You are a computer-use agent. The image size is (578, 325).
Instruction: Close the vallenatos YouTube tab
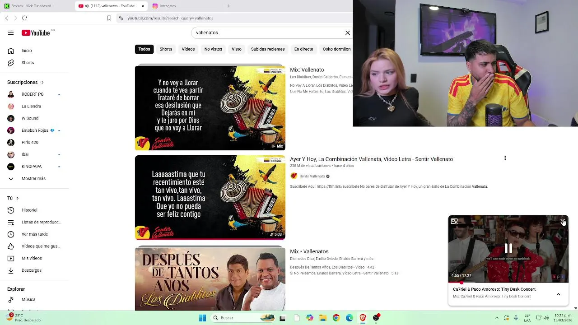tap(143, 6)
